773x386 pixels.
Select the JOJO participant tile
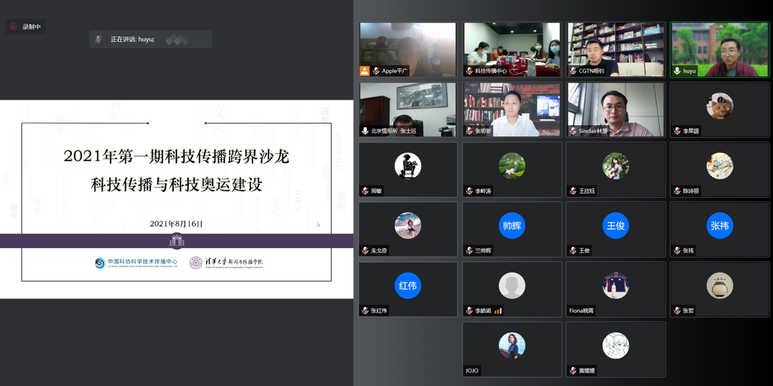511,349
